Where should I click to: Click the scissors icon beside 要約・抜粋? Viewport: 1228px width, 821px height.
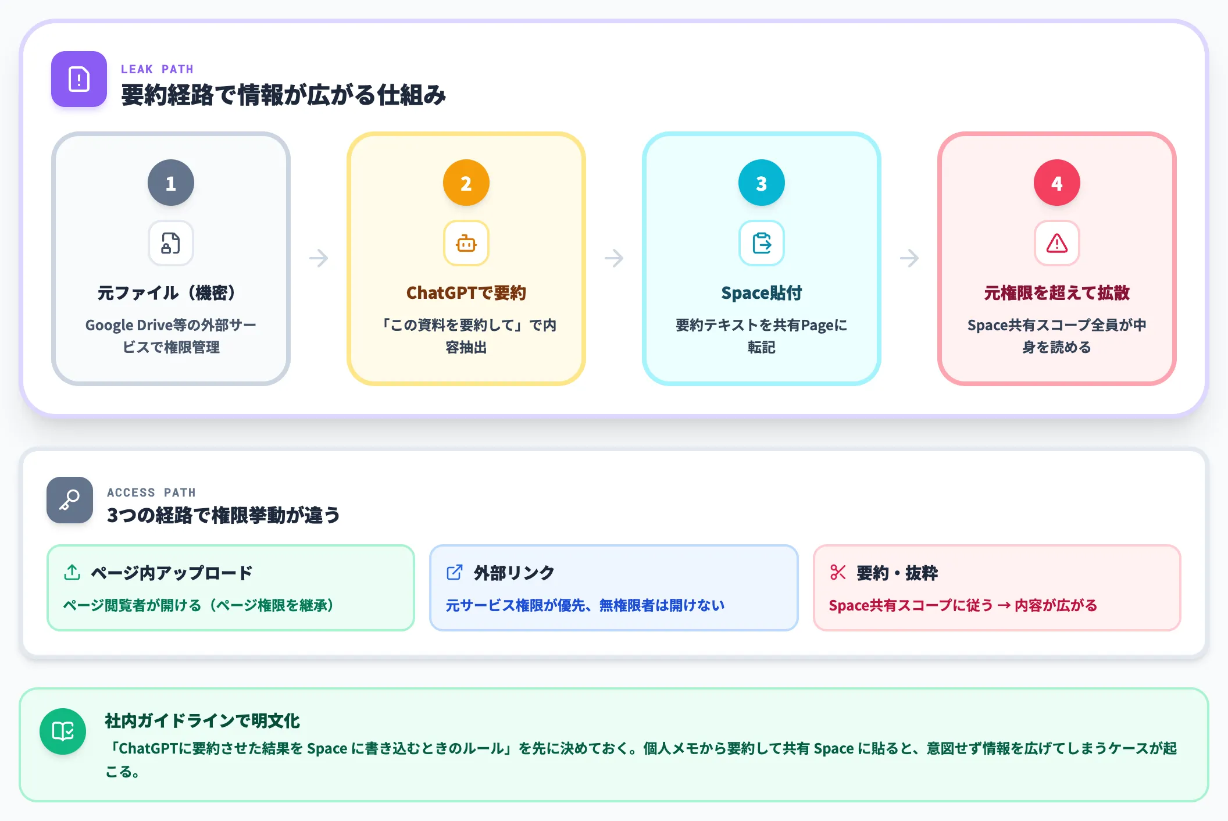tap(838, 572)
